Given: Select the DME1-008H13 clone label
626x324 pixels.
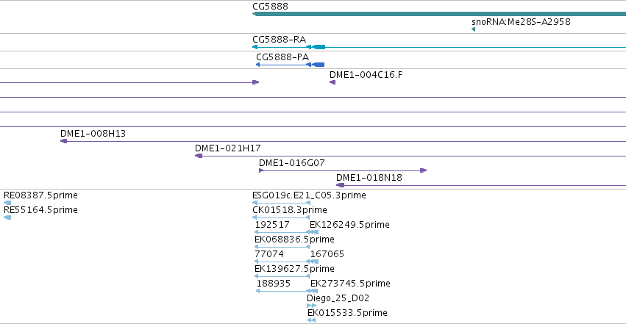Looking at the screenshot, I should [93, 134].
